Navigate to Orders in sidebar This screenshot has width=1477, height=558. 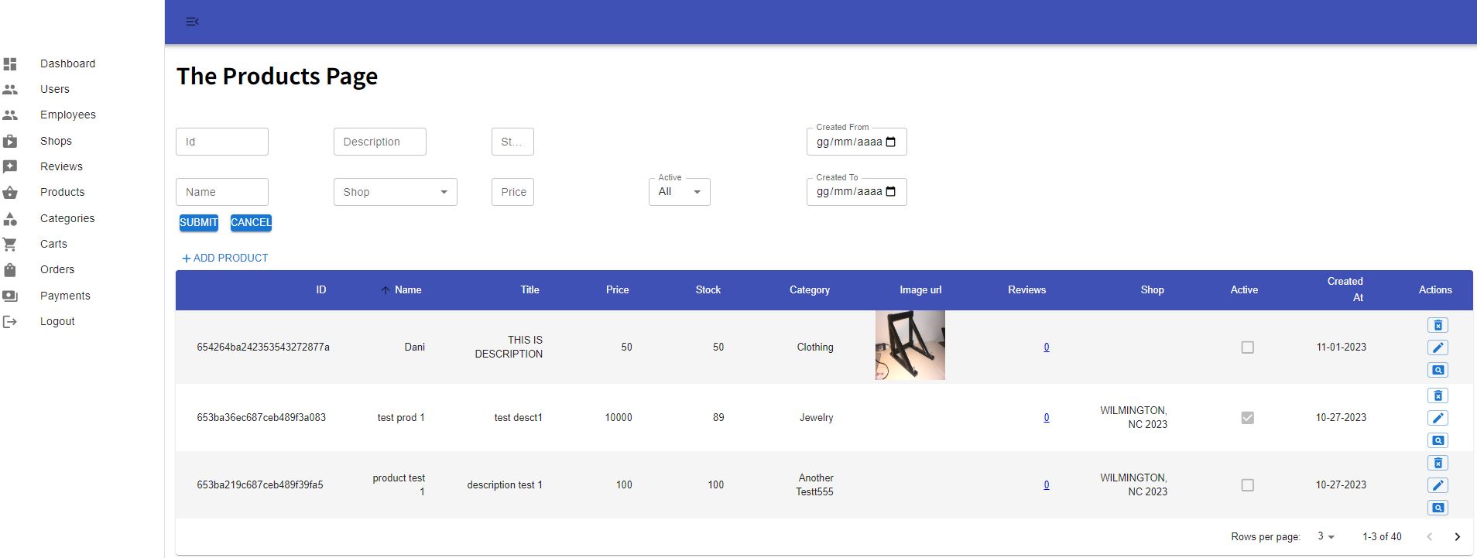[x=57, y=269]
